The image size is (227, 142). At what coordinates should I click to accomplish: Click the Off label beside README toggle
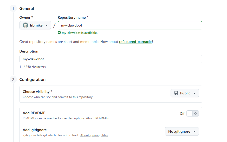(x=182, y=114)
